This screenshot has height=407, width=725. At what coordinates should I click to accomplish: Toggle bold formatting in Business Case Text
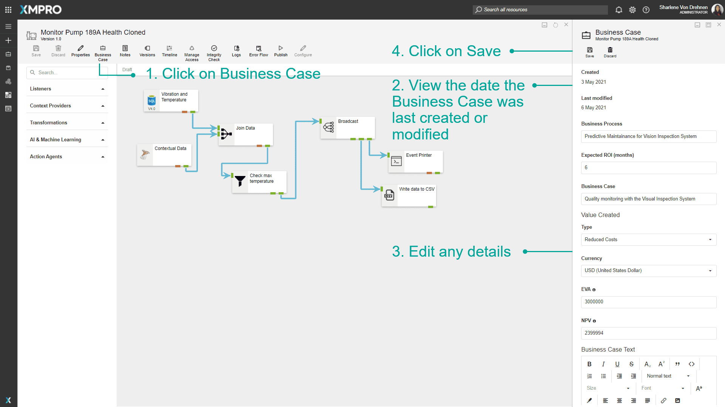(x=589, y=364)
